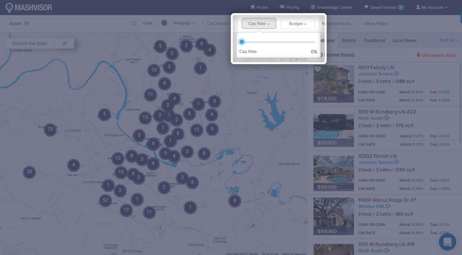
Task: Switch to the Airbnb tab
Action: pyautogui.click(x=349, y=41)
